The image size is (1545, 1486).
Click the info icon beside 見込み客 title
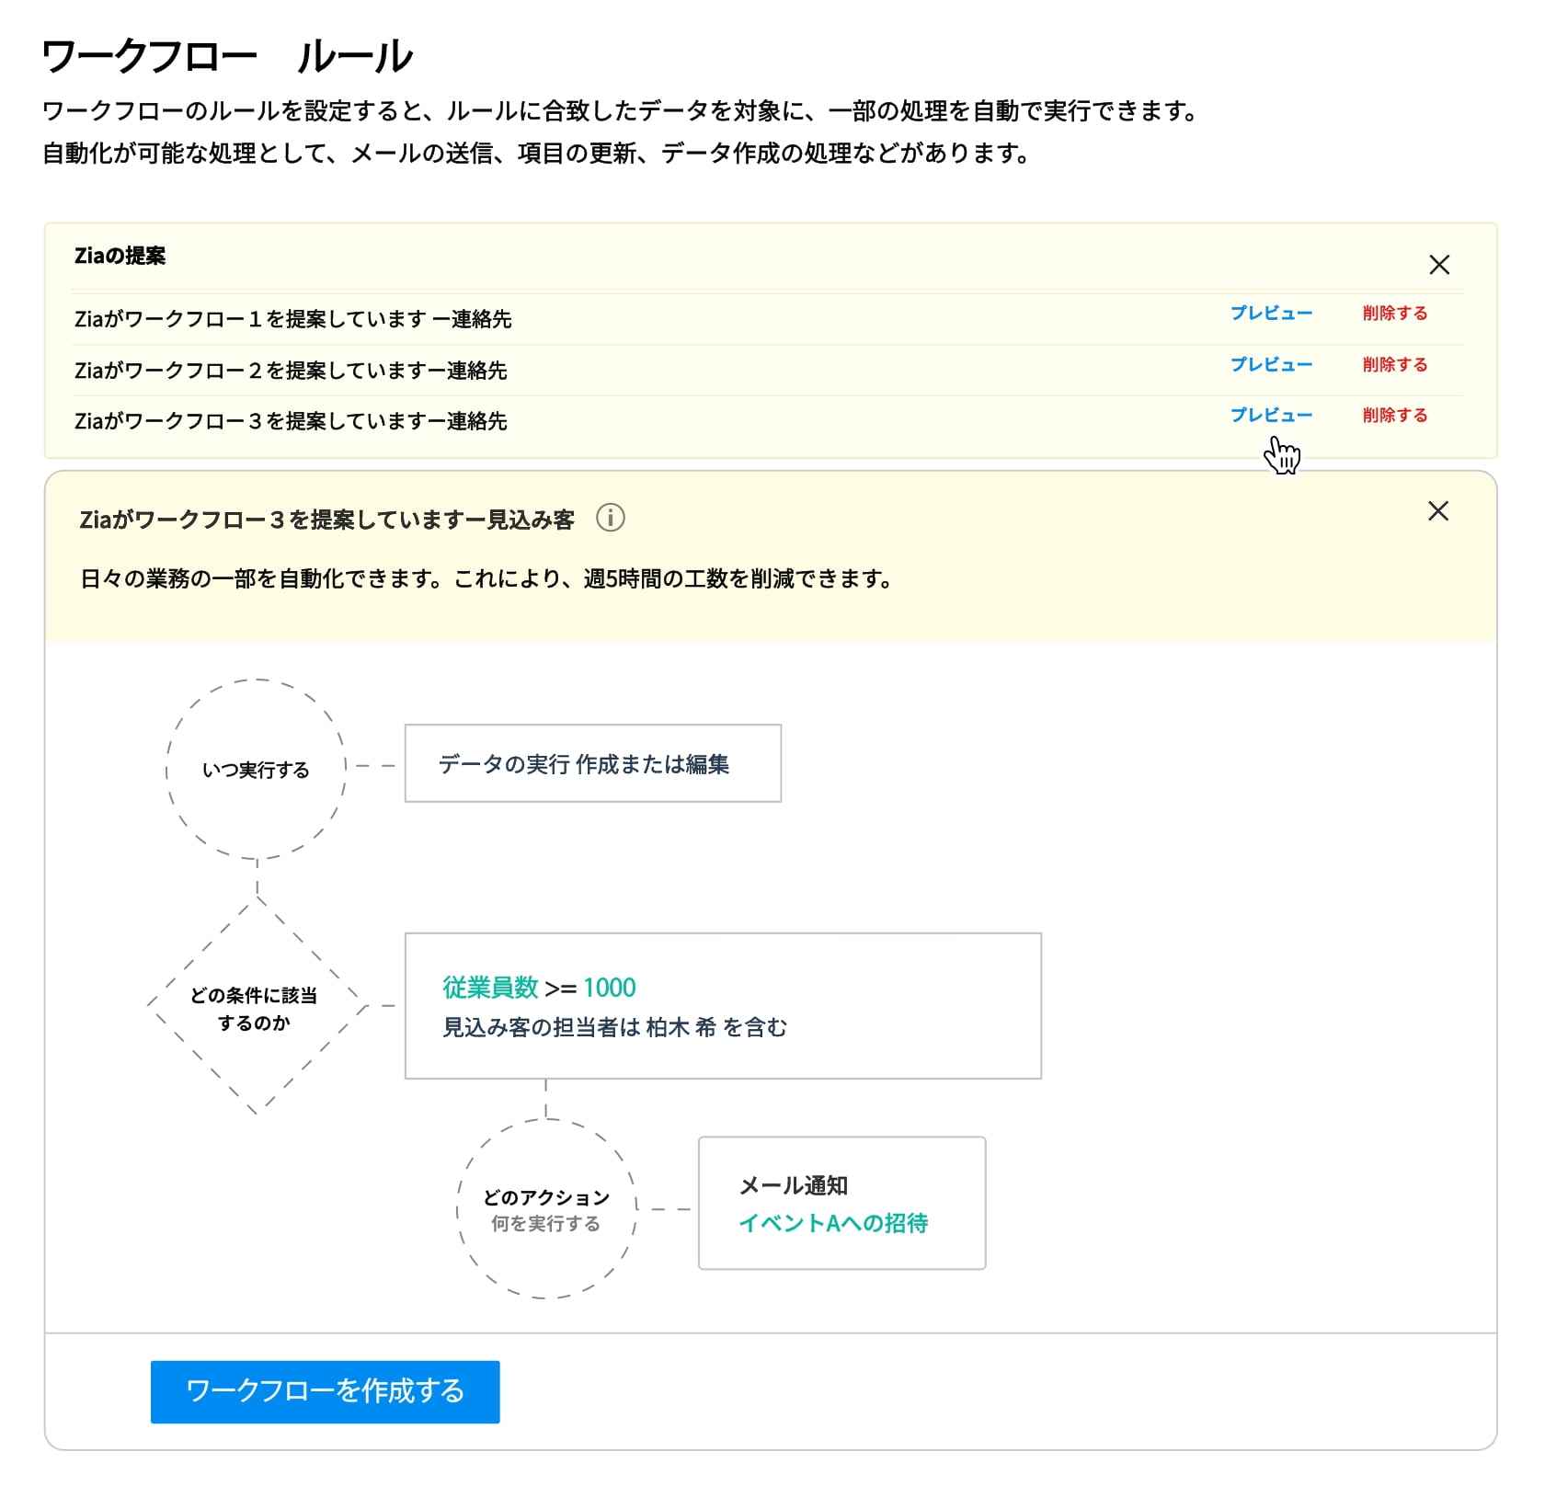tap(611, 518)
